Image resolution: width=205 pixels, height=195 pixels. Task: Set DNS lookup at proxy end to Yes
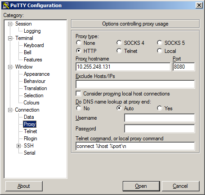point(160,108)
